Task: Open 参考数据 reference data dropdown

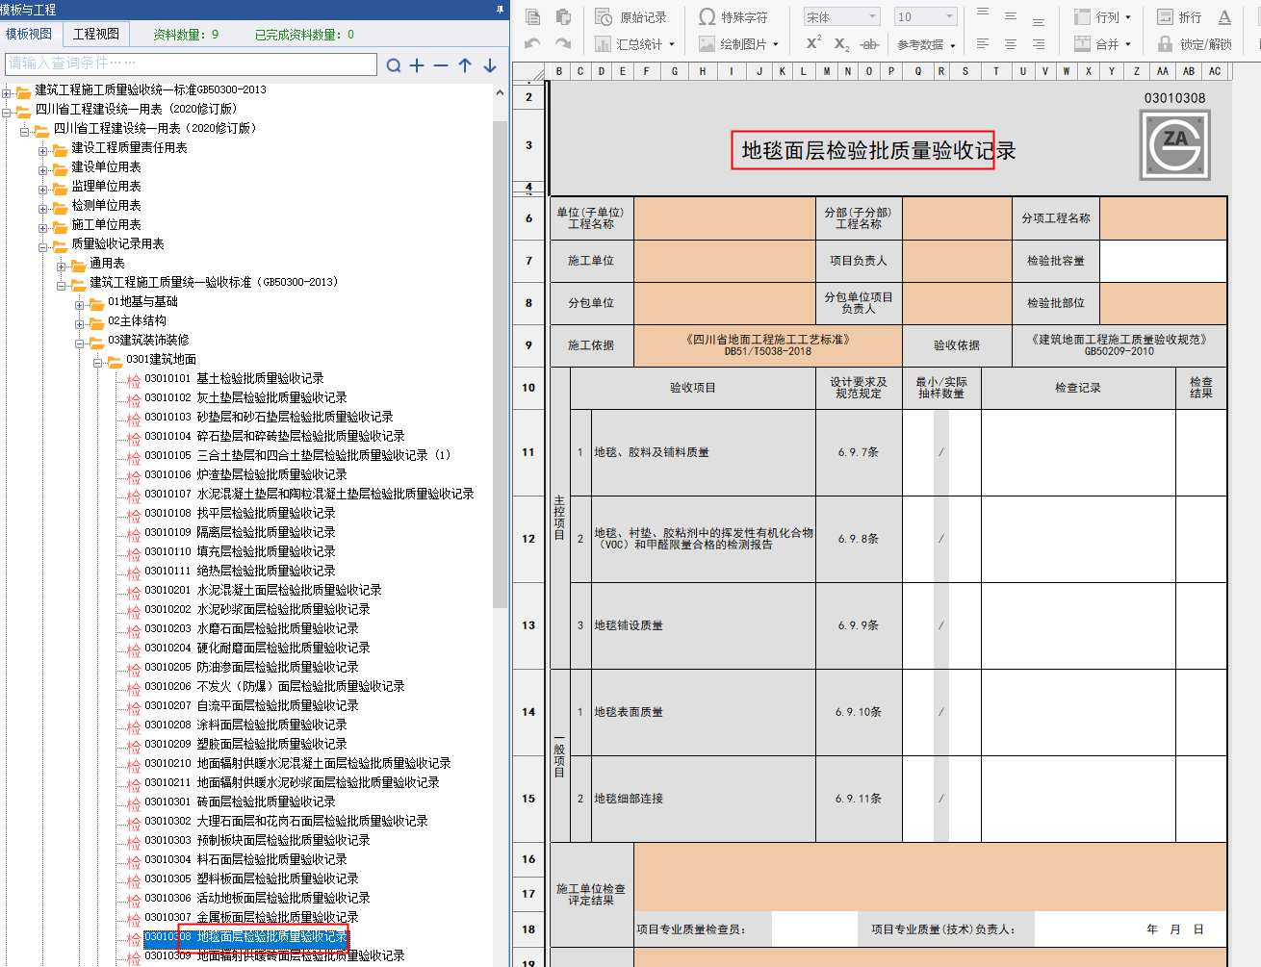Action: (926, 44)
